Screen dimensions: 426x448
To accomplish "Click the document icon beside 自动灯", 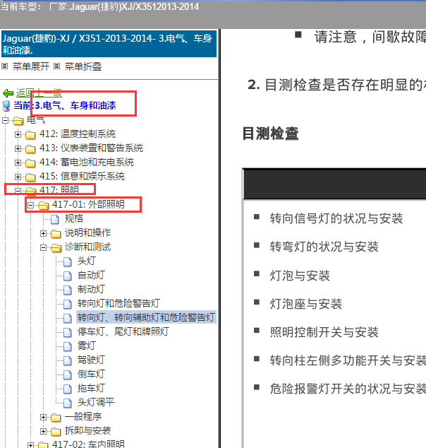I will point(68,276).
